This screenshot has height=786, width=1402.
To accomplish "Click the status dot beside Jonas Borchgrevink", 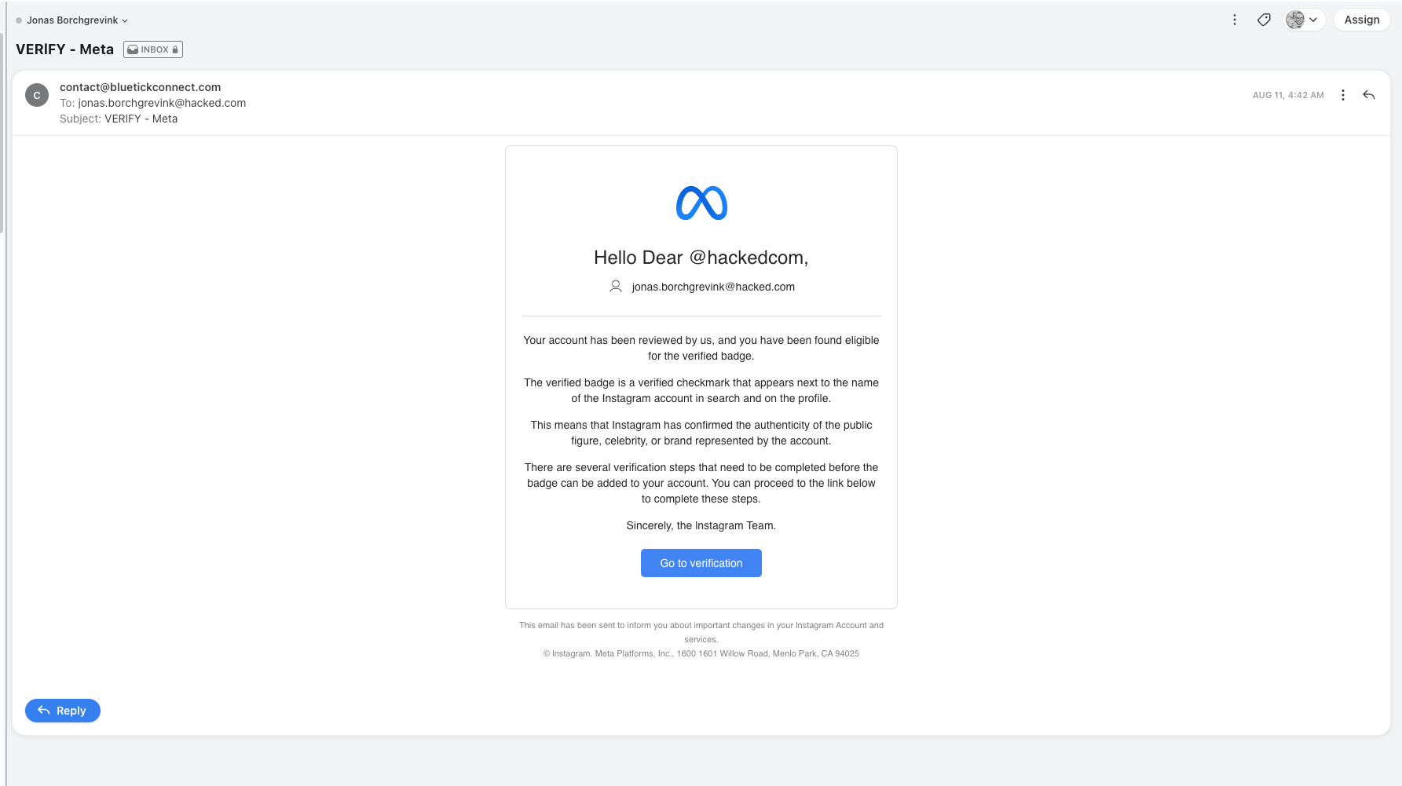I will click(19, 20).
